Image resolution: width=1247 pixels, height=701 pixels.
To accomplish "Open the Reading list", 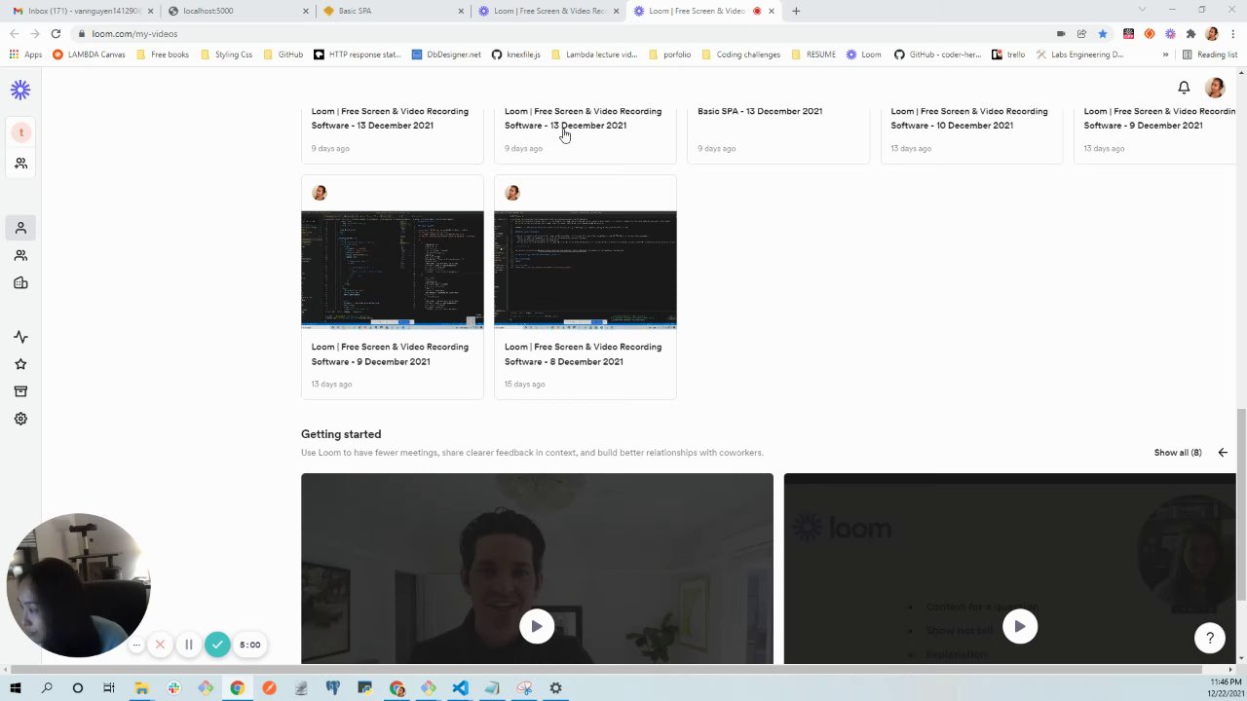I will (x=1209, y=55).
